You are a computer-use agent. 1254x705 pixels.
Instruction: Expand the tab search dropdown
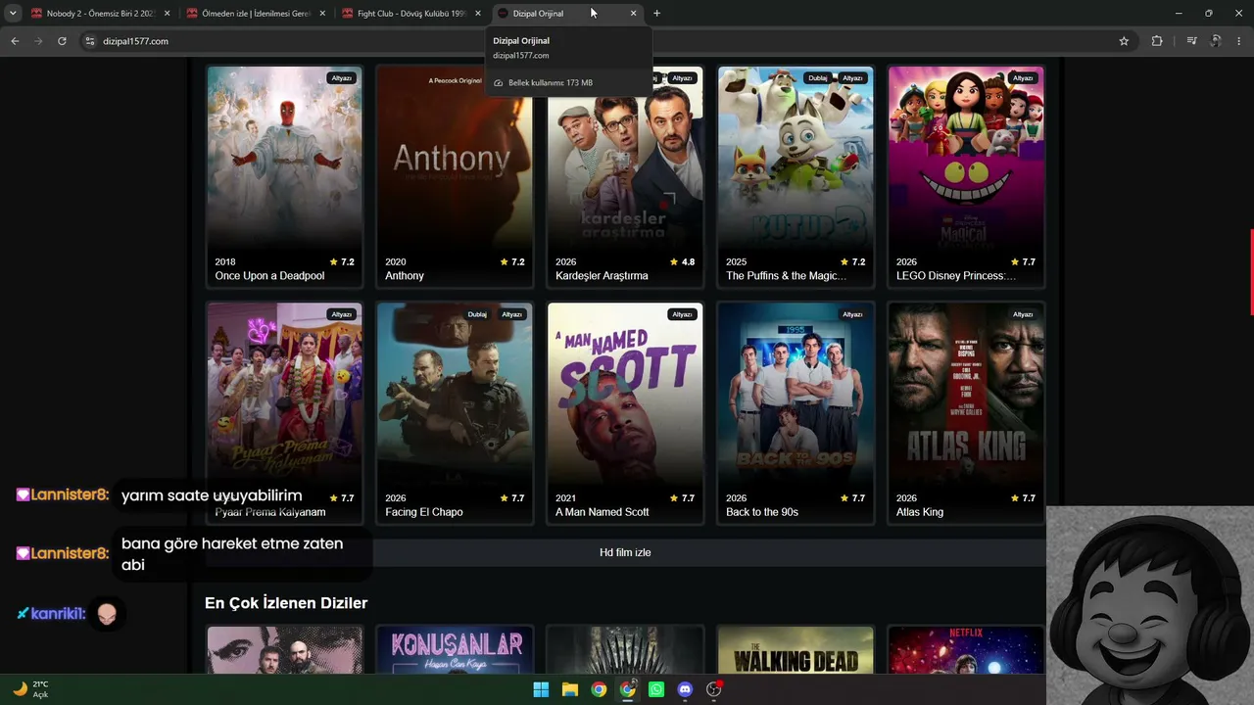coord(13,14)
